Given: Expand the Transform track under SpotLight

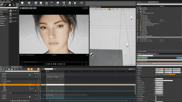Looking at the screenshot, I should tap(1, 91).
